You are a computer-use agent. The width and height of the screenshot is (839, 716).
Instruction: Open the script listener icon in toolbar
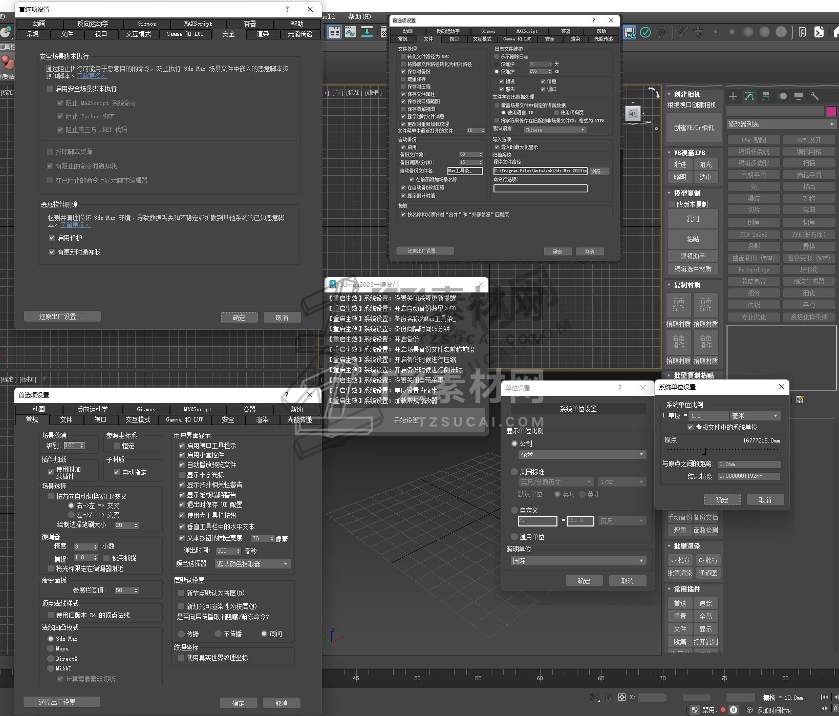pos(819,32)
